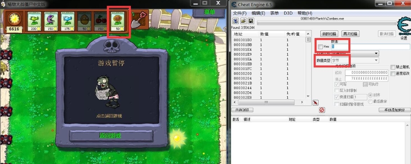Select address row 000301E9
Image resolution: width=411 pixels, height=164 pixels.
[x=269, y=54]
